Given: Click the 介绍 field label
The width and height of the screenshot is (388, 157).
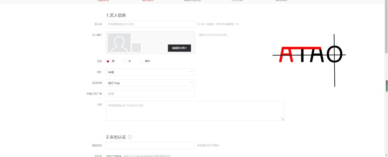Looking at the screenshot, I should 99,105.
